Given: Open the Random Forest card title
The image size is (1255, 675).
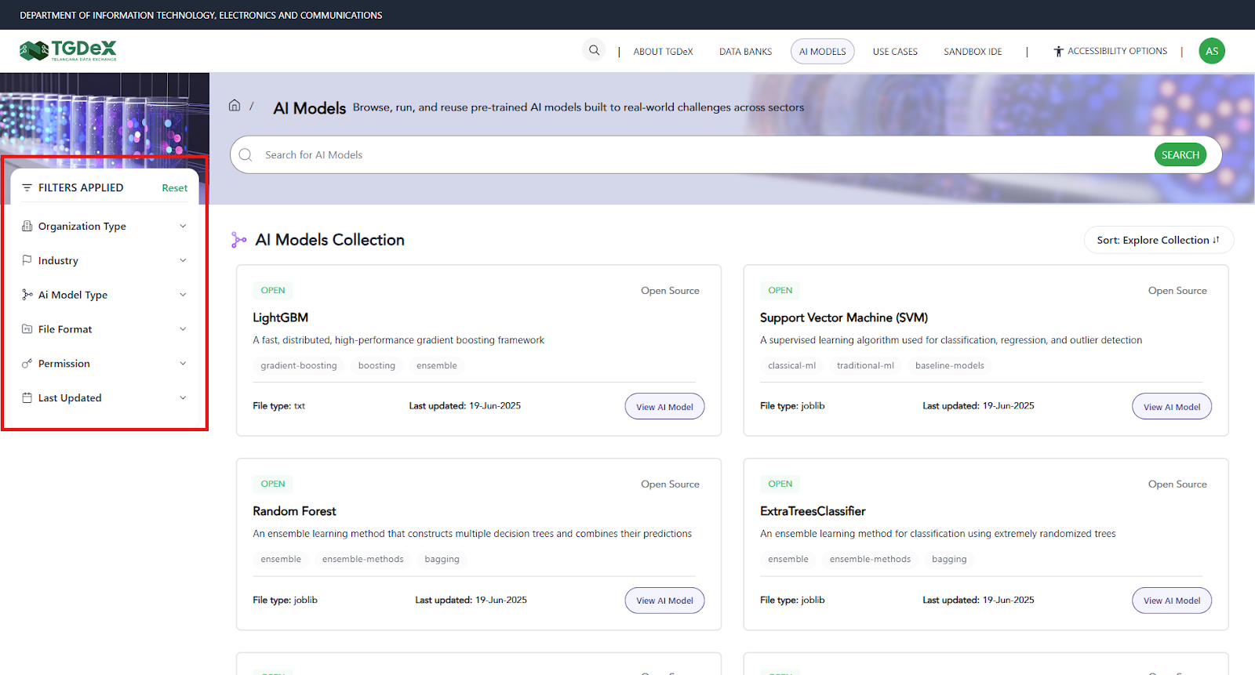Looking at the screenshot, I should tap(294, 511).
